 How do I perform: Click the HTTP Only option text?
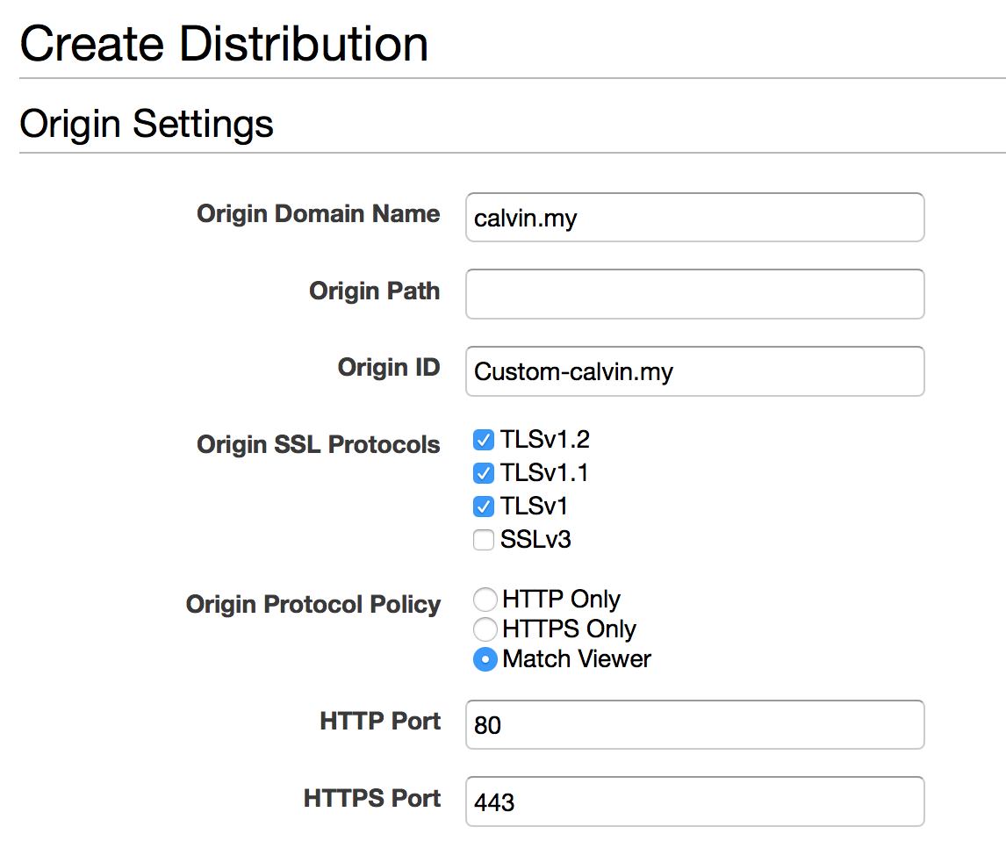point(562,600)
